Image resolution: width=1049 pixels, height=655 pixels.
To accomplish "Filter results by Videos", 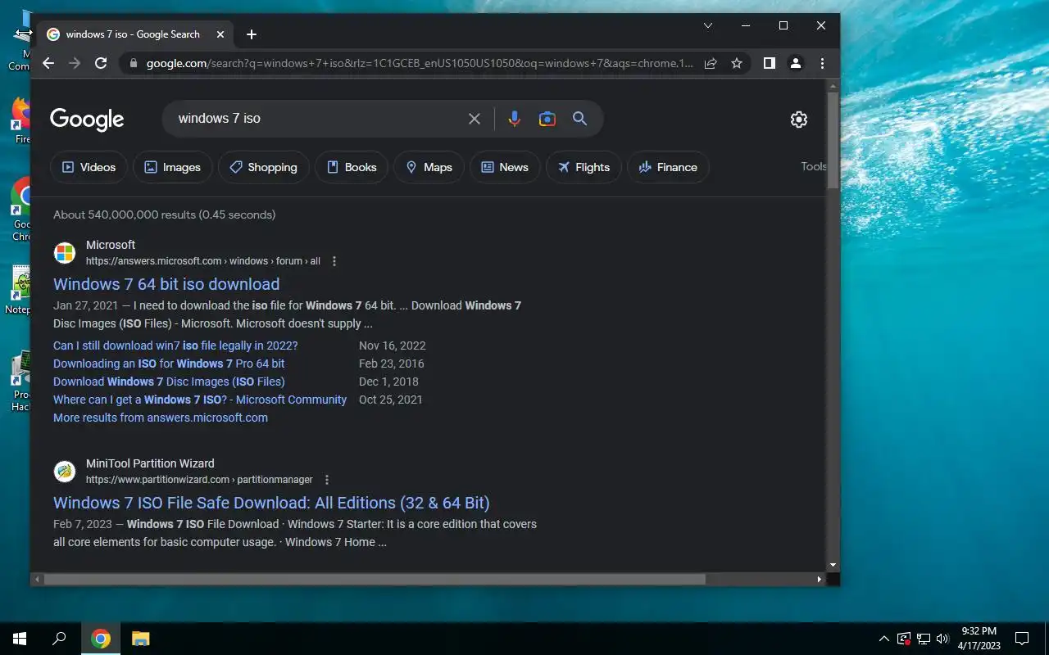I will pos(89,167).
